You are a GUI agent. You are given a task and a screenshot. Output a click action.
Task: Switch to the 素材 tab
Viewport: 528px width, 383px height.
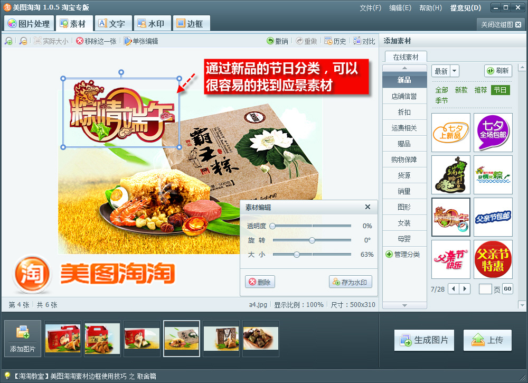click(74, 23)
